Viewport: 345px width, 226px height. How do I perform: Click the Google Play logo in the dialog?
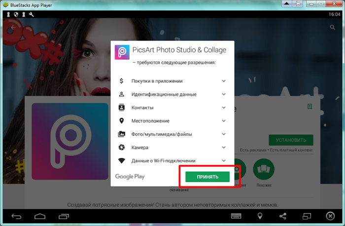click(x=130, y=177)
